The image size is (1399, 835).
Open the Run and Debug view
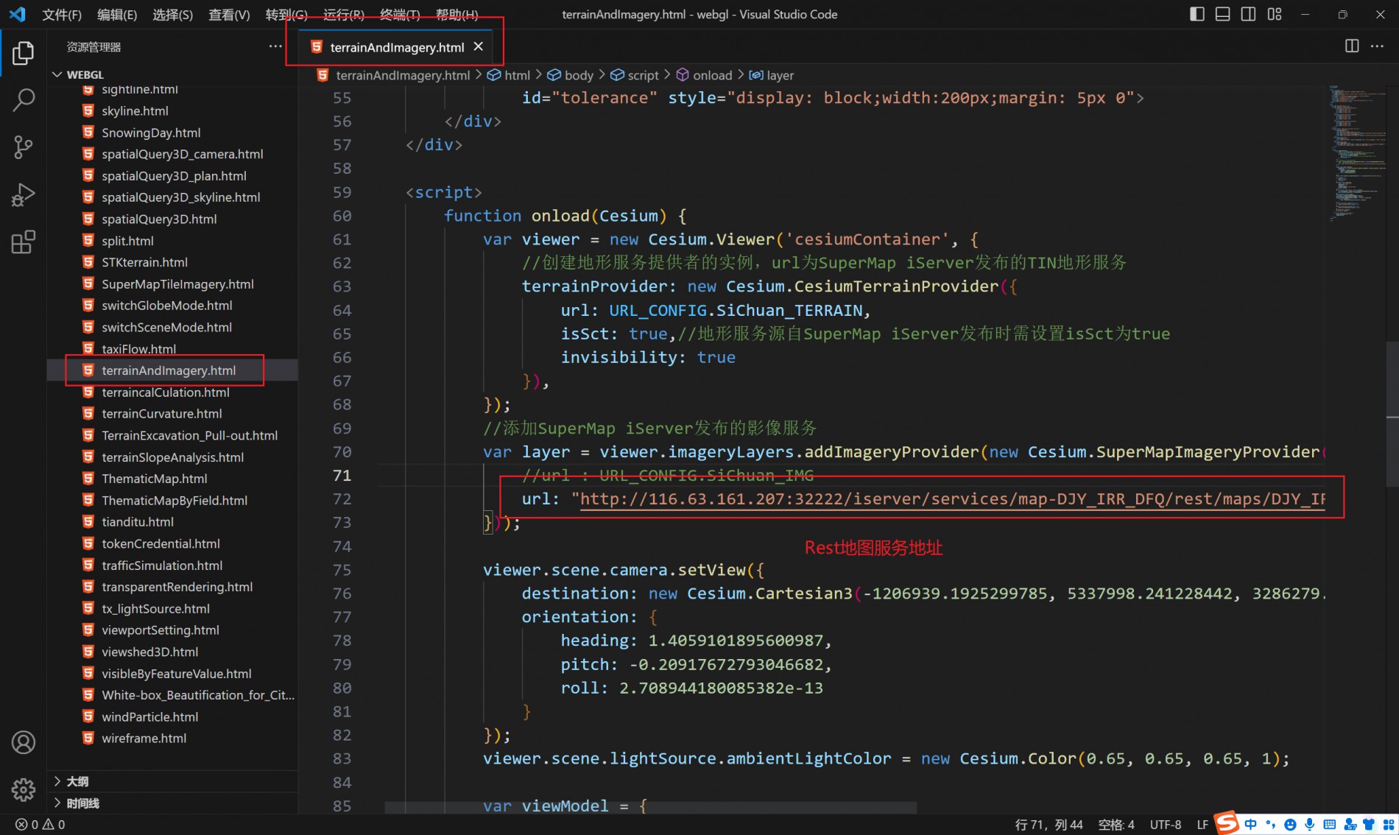[x=23, y=194]
